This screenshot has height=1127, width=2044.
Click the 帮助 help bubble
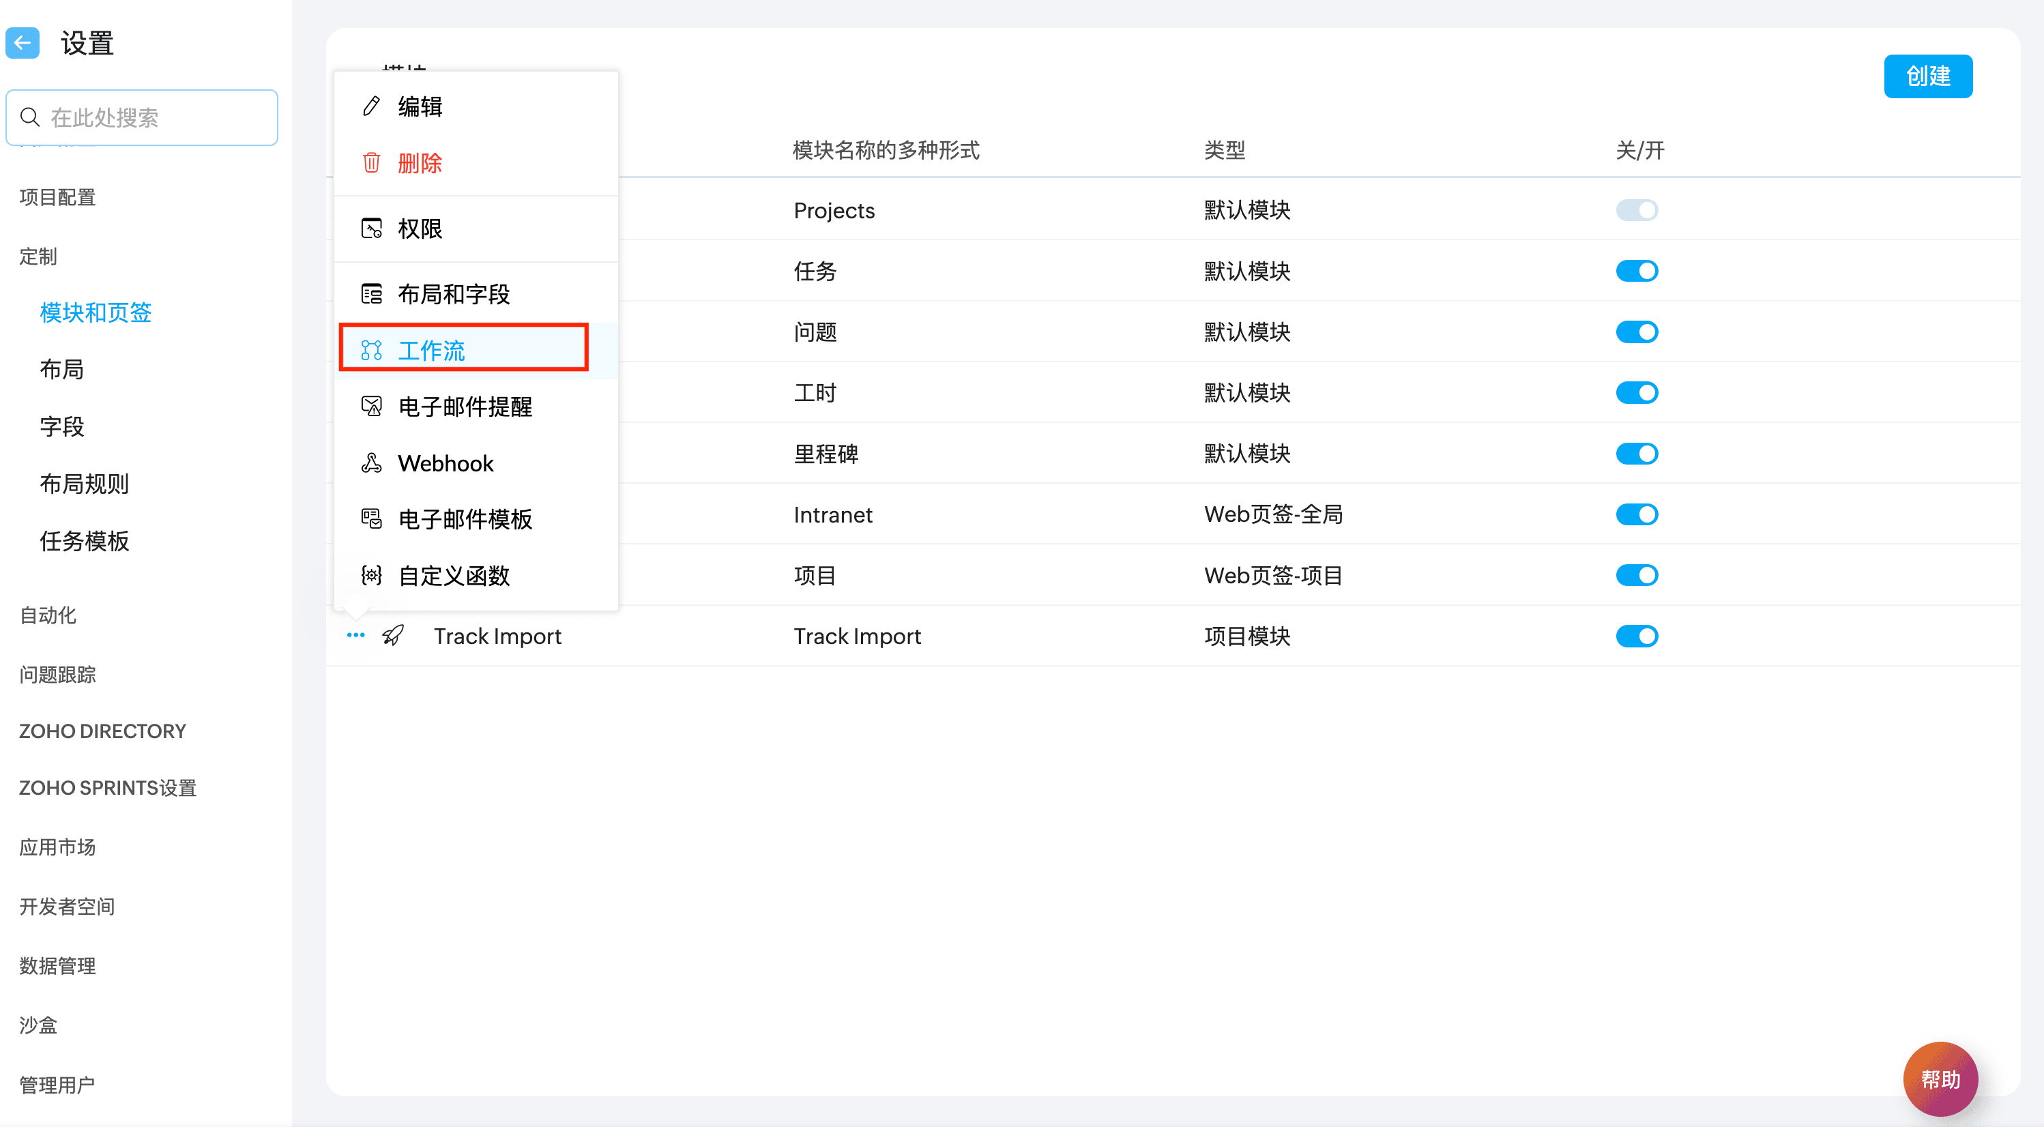click(1939, 1079)
